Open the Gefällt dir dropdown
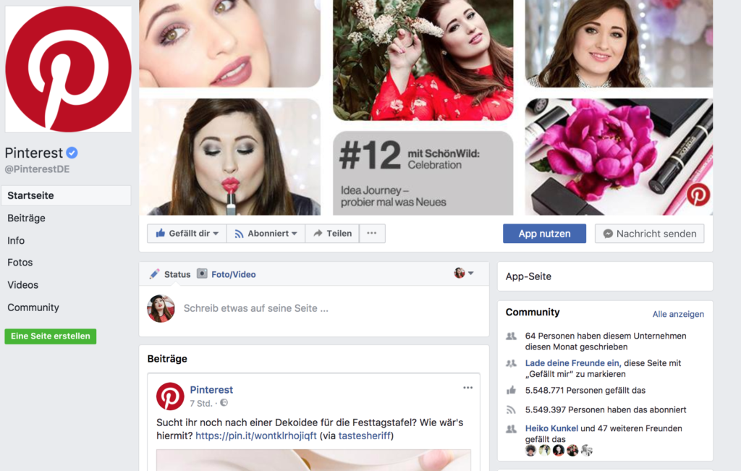The width and height of the screenshot is (741, 471). [x=187, y=234]
